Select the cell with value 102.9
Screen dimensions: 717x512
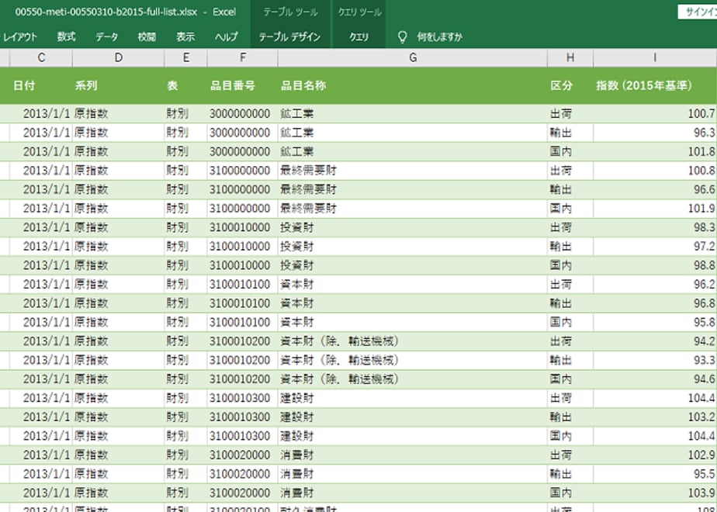tap(655, 455)
